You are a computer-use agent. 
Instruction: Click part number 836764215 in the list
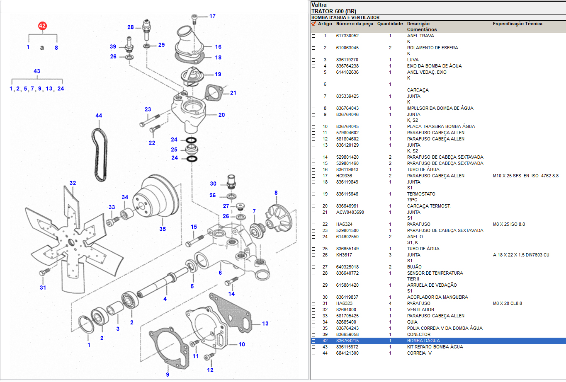[x=347, y=341]
